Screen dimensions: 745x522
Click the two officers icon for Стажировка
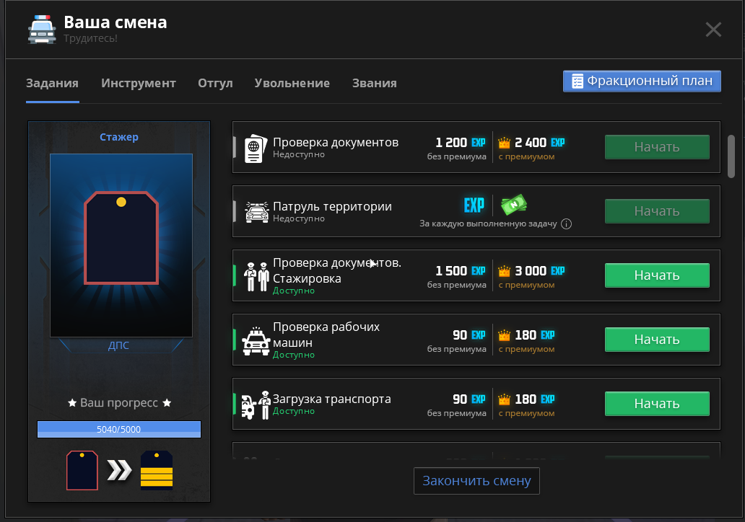(x=257, y=276)
